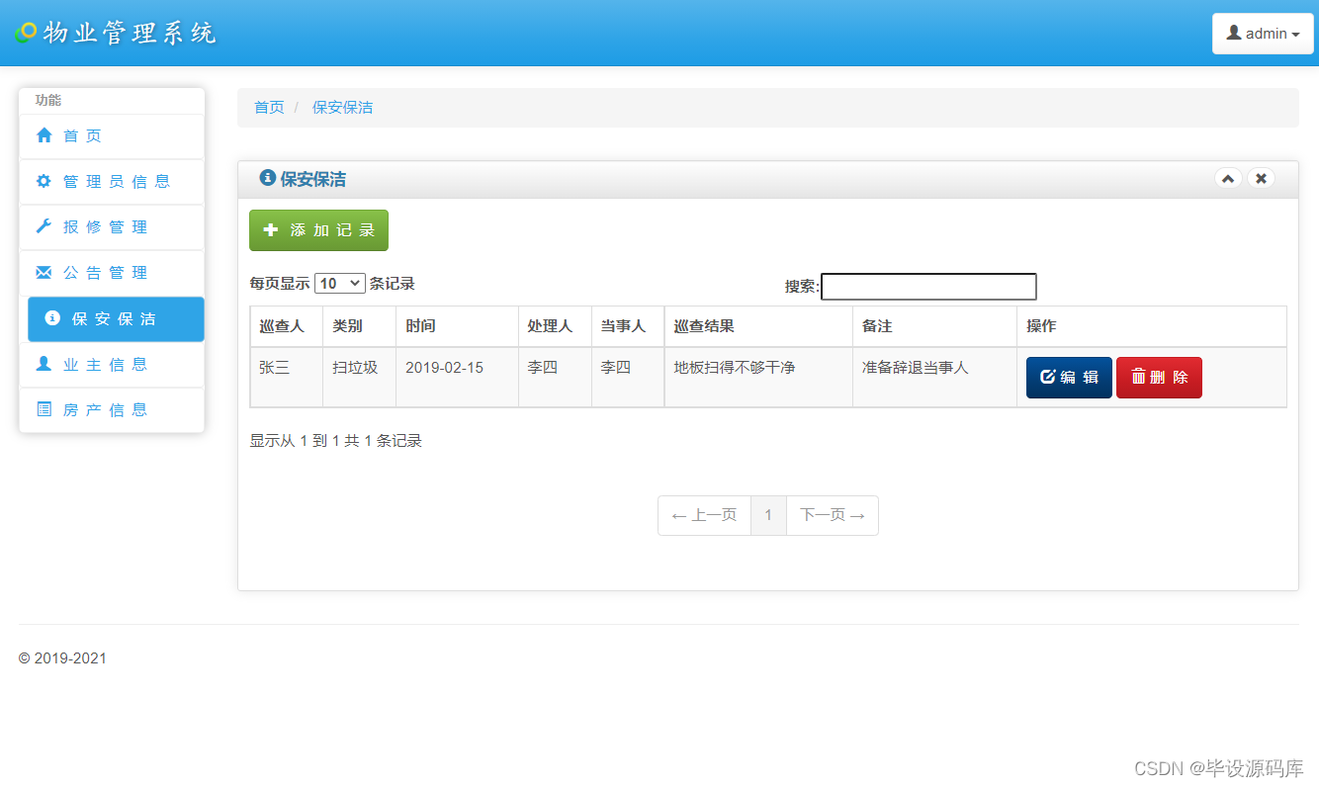This screenshot has width=1319, height=787.
Task: Click the 首页 breadcrumb link
Action: click(269, 107)
